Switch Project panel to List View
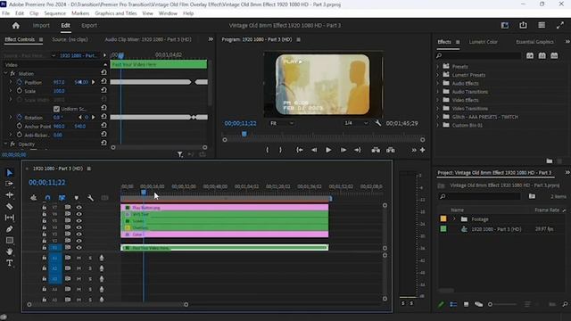Viewport: 571px width, 321px height. pos(453,304)
